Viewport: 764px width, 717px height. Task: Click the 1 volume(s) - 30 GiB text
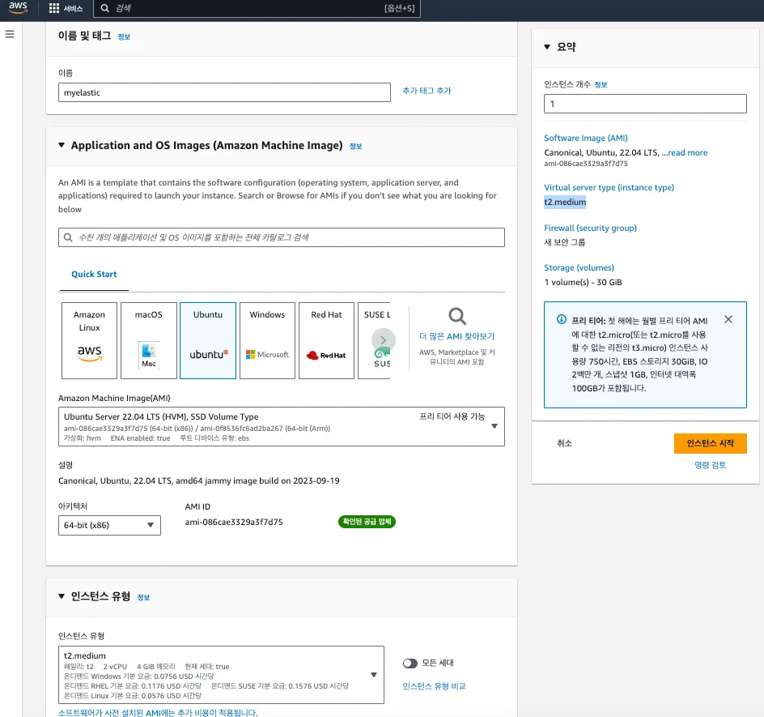click(x=583, y=283)
